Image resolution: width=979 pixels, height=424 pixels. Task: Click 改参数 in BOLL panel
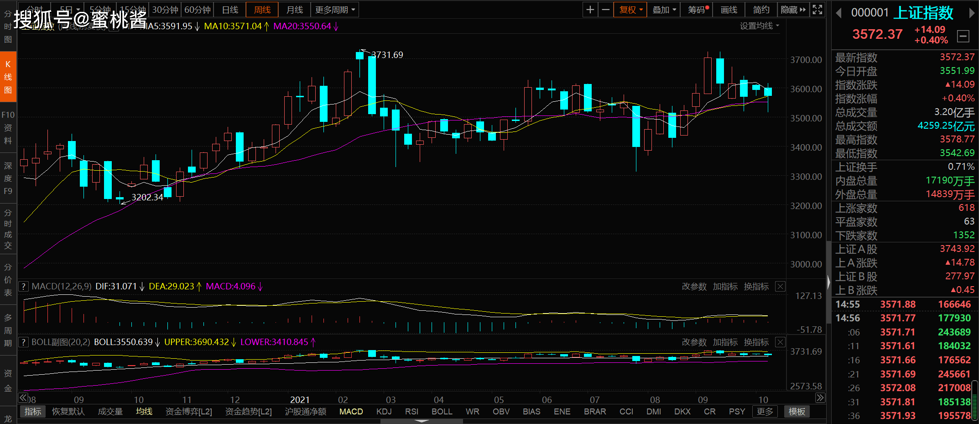(694, 342)
